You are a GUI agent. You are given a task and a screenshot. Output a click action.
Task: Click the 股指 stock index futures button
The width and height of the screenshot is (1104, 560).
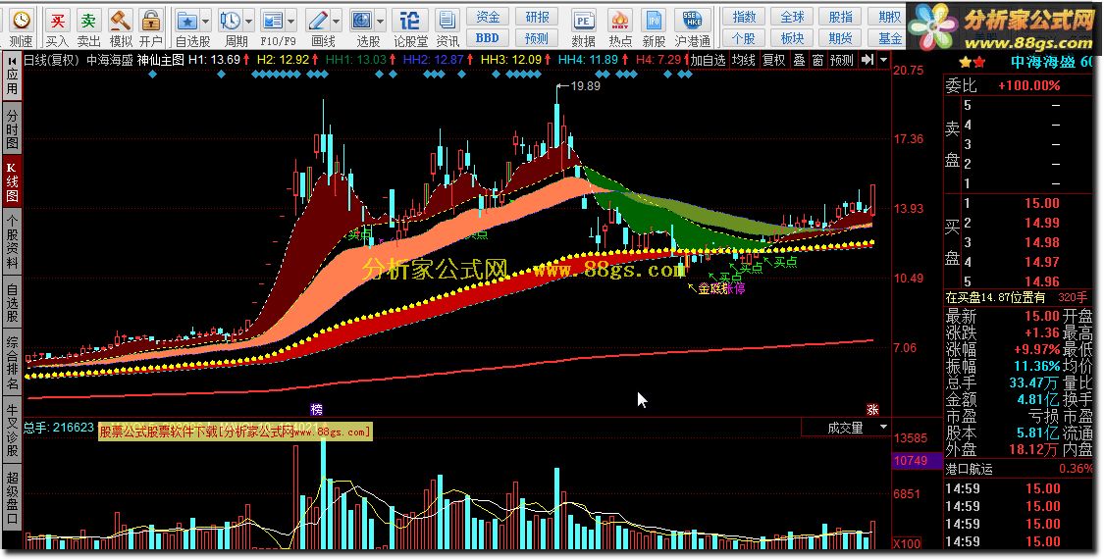click(x=841, y=16)
